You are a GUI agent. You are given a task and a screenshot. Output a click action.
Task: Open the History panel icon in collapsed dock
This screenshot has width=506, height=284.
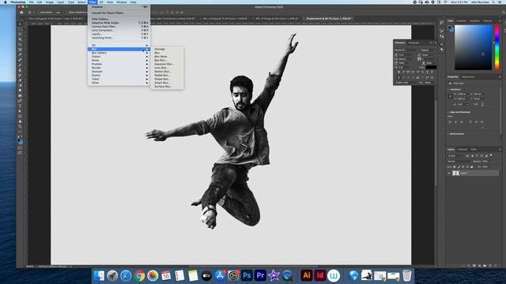[x=441, y=23]
